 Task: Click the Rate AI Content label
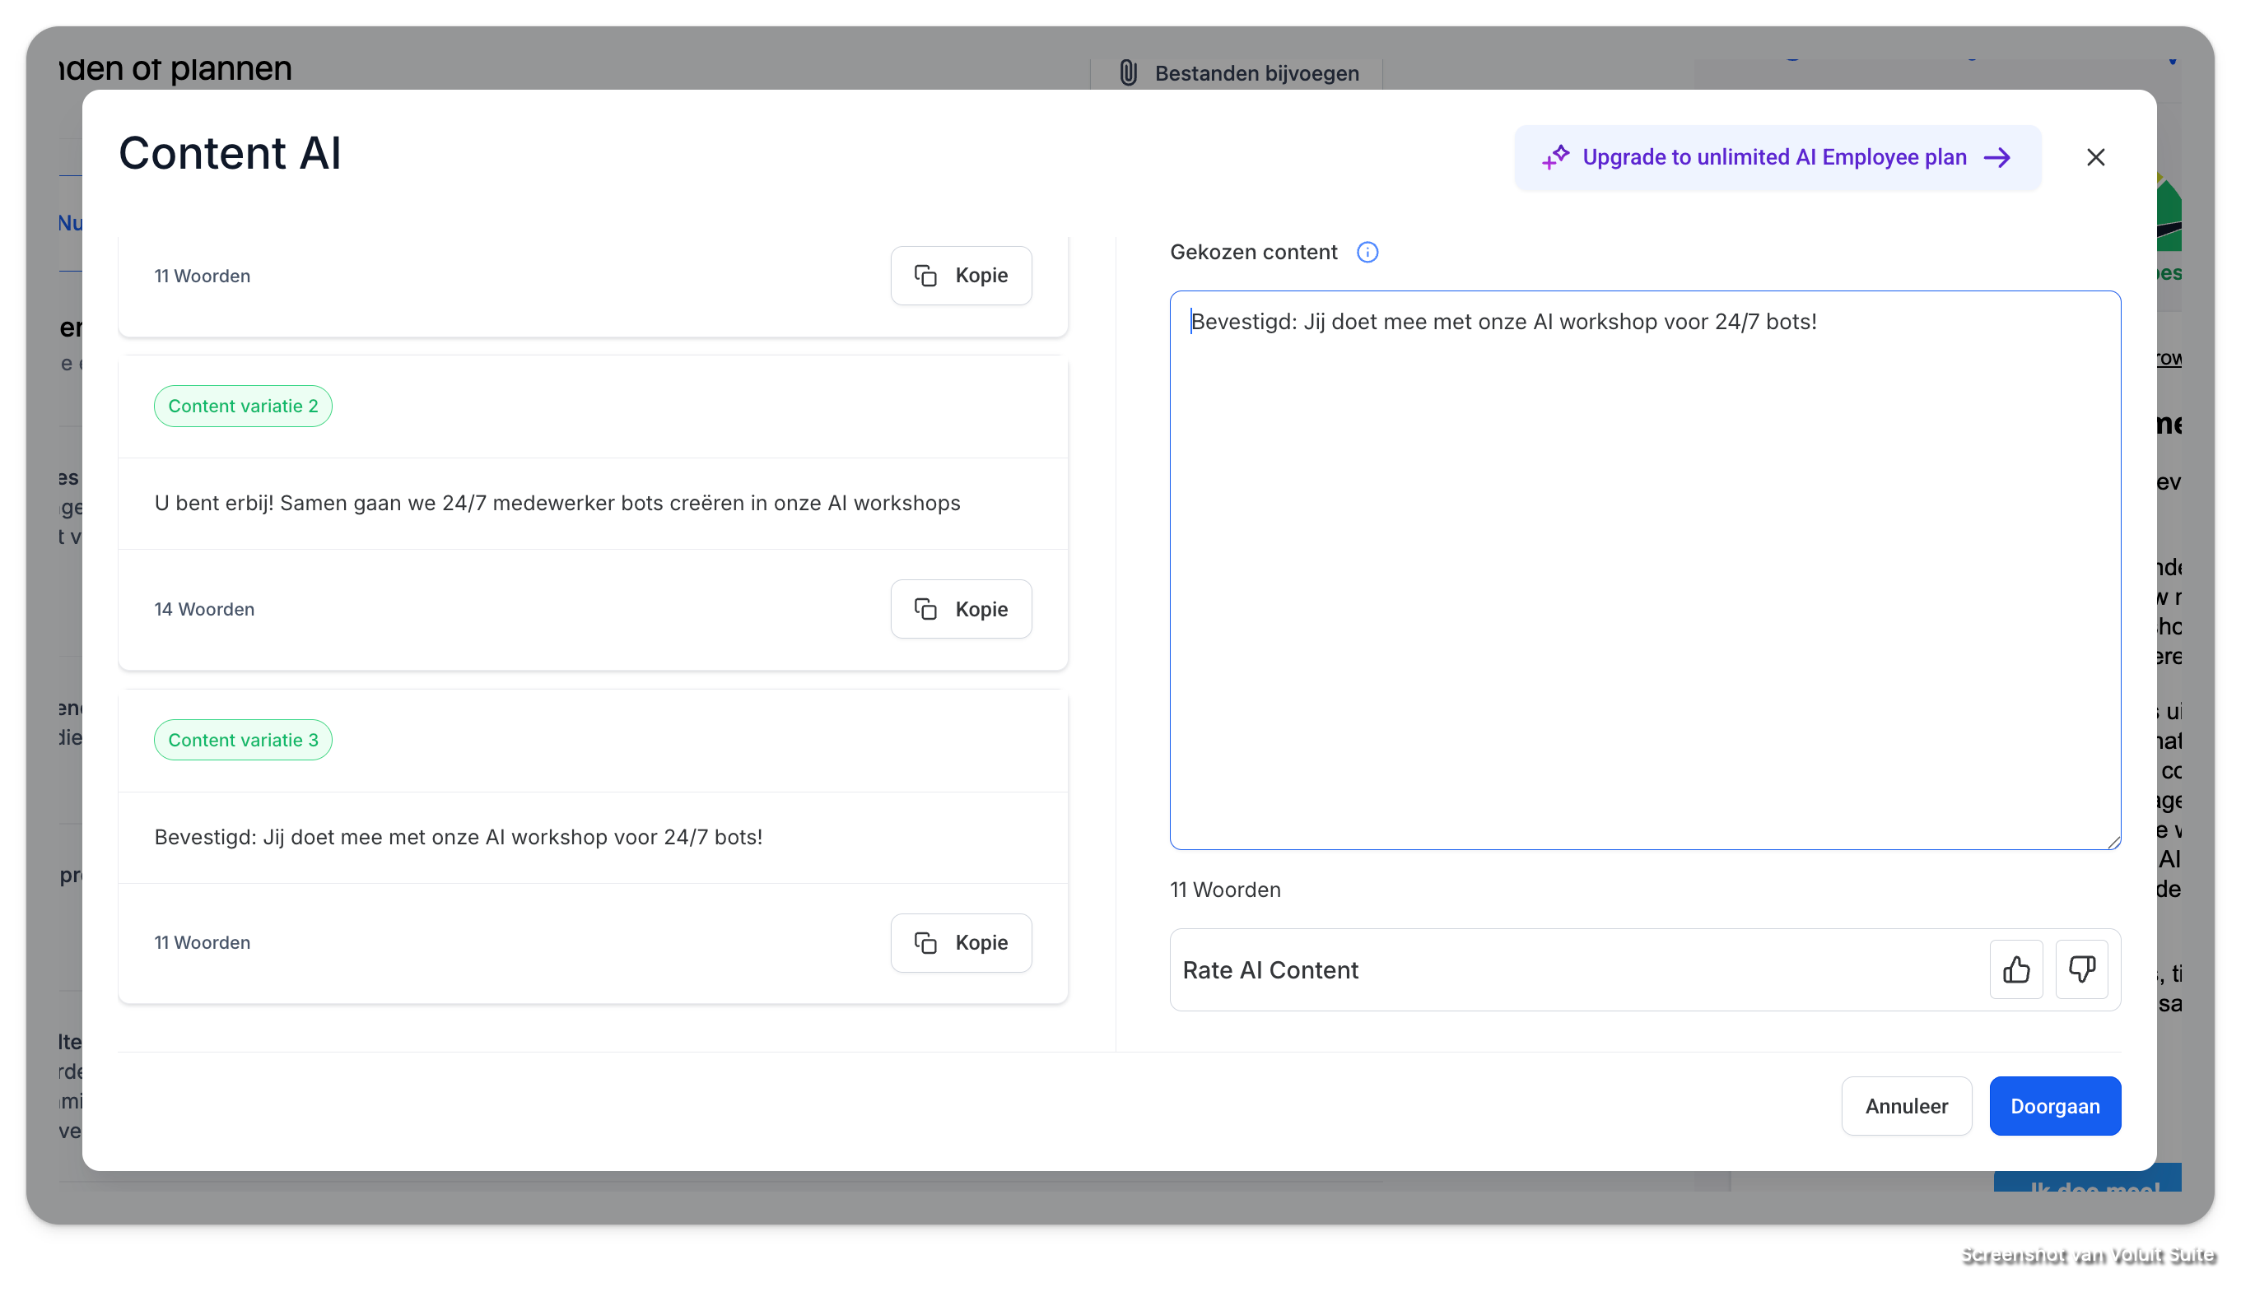coord(1270,970)
